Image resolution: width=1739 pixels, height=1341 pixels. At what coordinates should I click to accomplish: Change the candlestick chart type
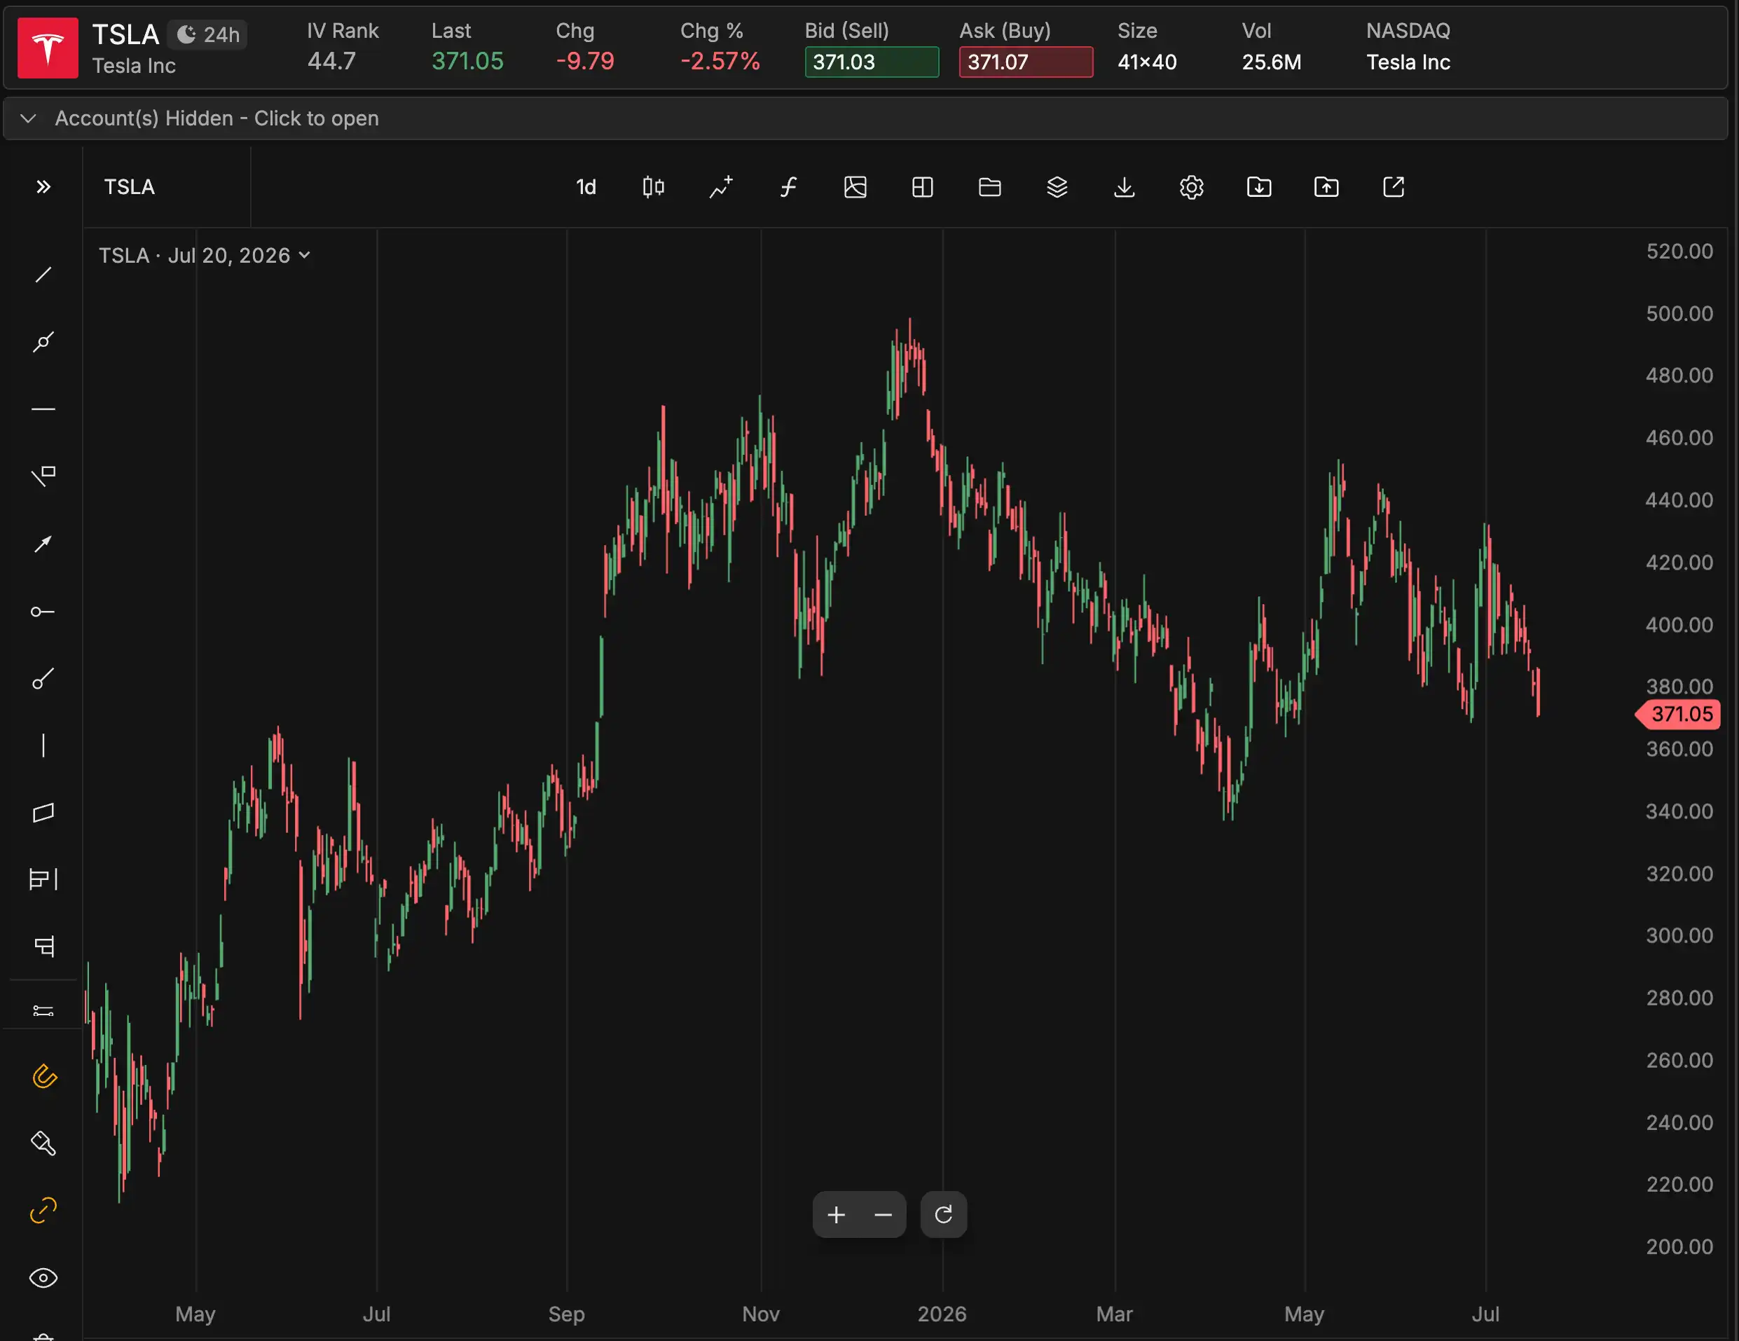(653, 187)
